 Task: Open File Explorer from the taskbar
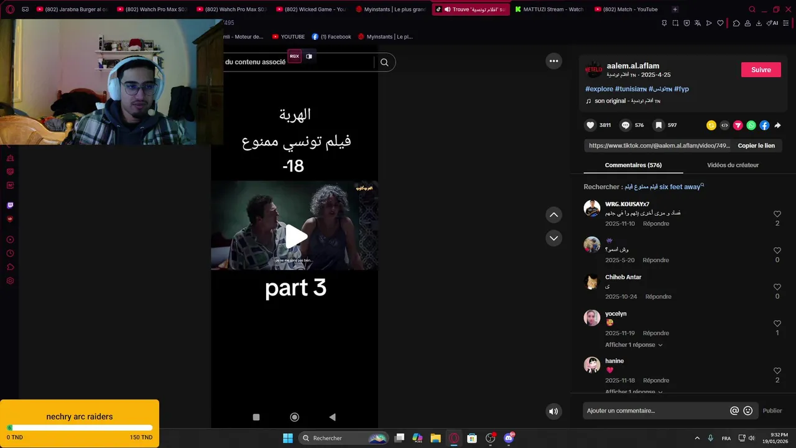tap(435, 438)
